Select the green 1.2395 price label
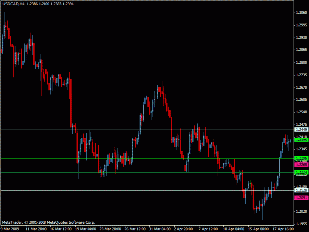 (301, 140)
